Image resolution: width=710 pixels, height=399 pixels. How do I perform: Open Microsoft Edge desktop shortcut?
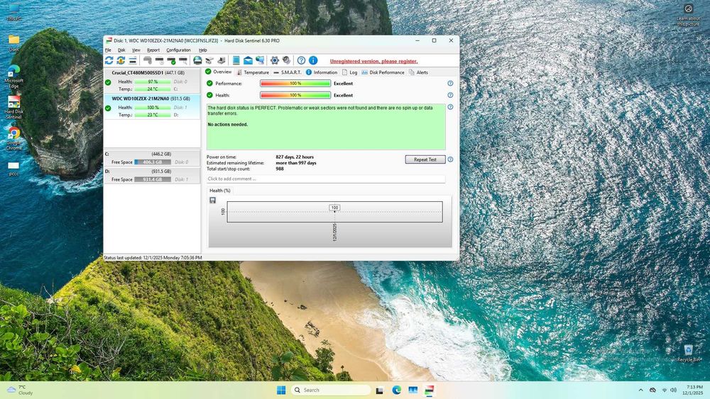(13, 77)
